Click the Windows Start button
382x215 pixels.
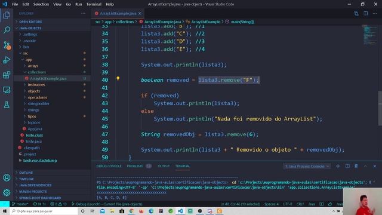5,211
